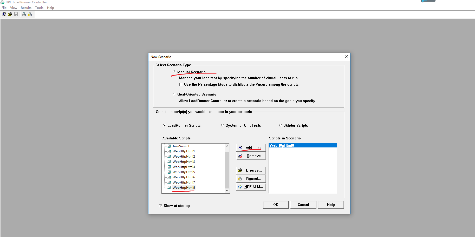The image size is (475, 237).
Task: Click the Available Scripts scrollbar thumb
Action: click(227, 170)
